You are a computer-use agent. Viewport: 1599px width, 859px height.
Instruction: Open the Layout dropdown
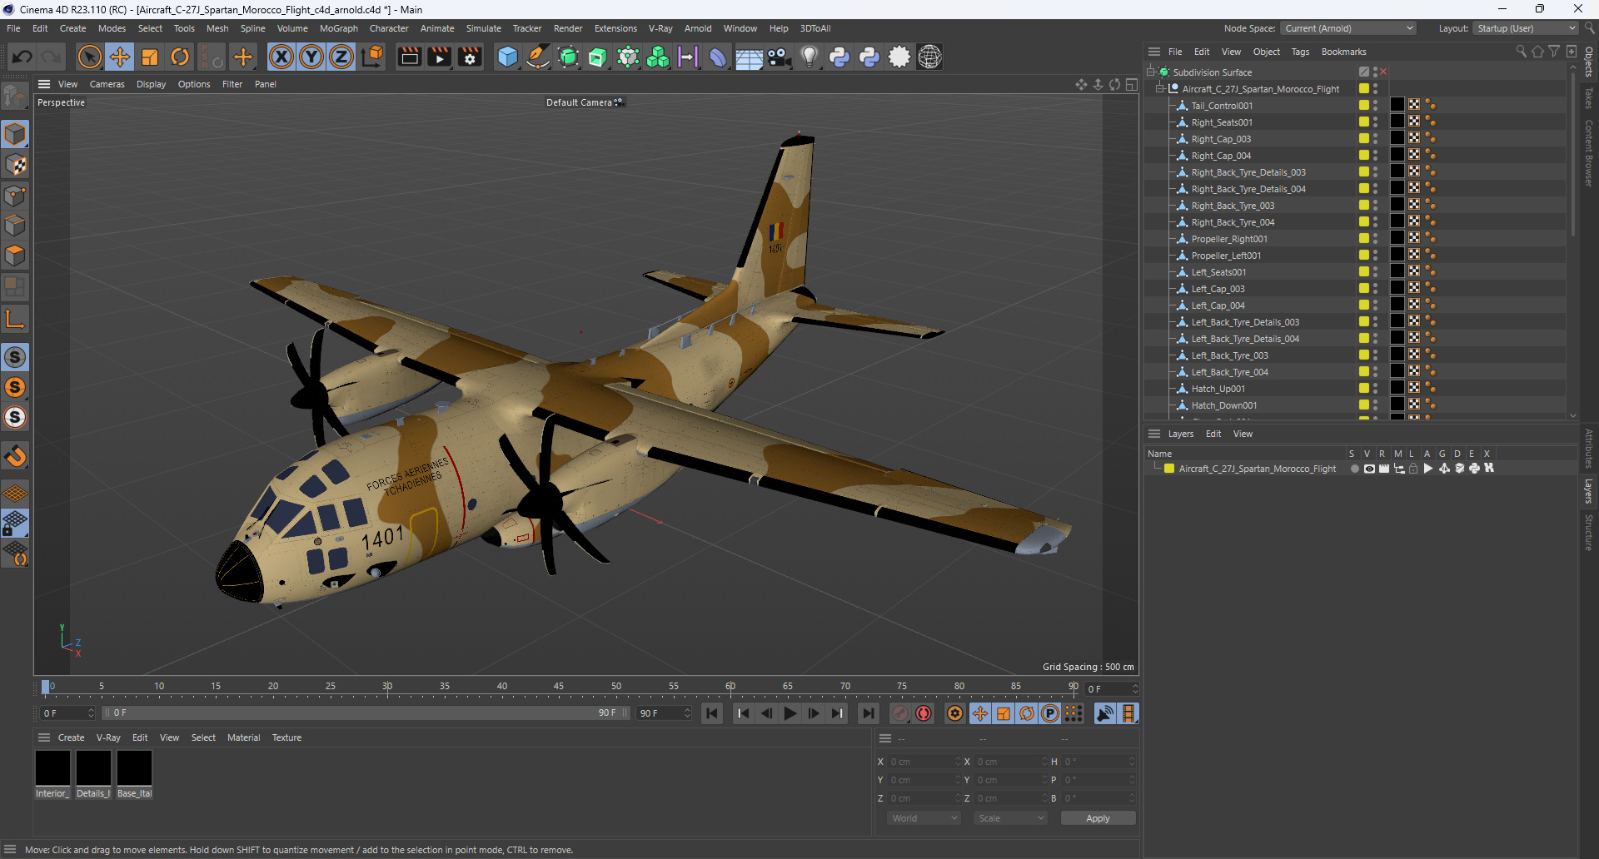pos(1526,28)
